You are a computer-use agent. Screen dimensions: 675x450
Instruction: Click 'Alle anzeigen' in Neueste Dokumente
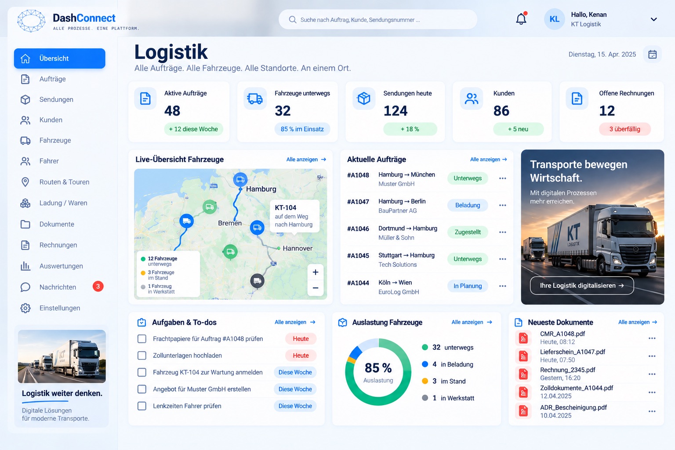point(638,322)
